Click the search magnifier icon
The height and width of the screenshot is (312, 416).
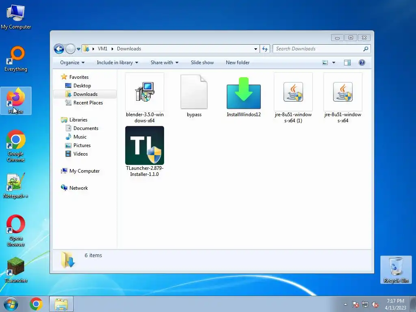pyautogui.click(x=366, y=49)
